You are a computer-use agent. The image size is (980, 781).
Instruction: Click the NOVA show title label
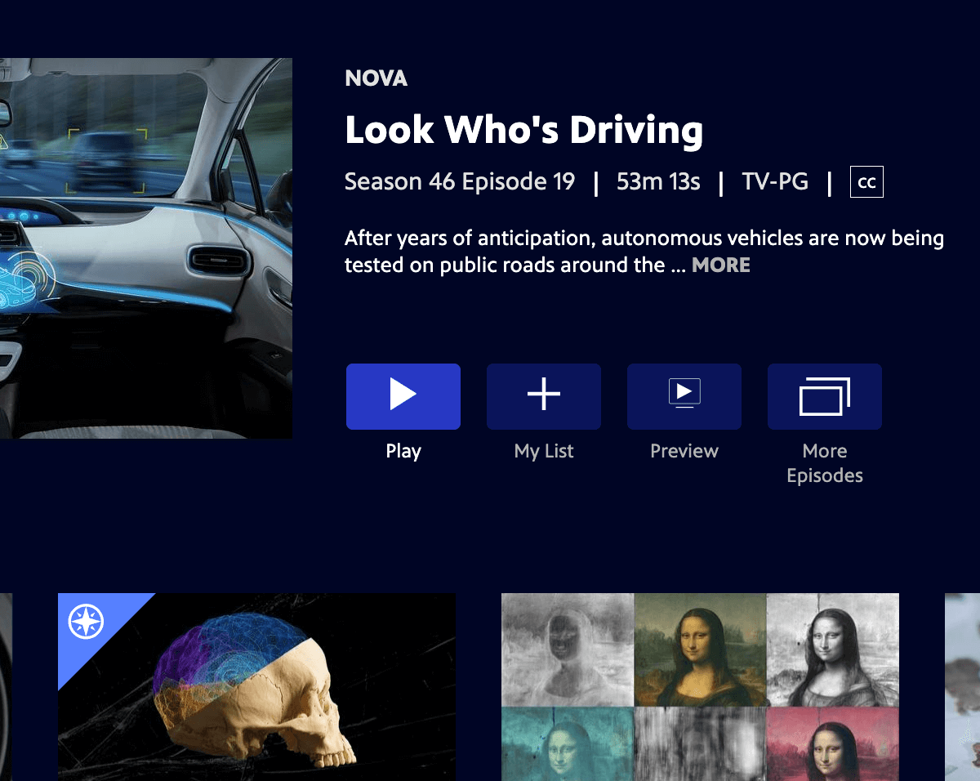376,78
